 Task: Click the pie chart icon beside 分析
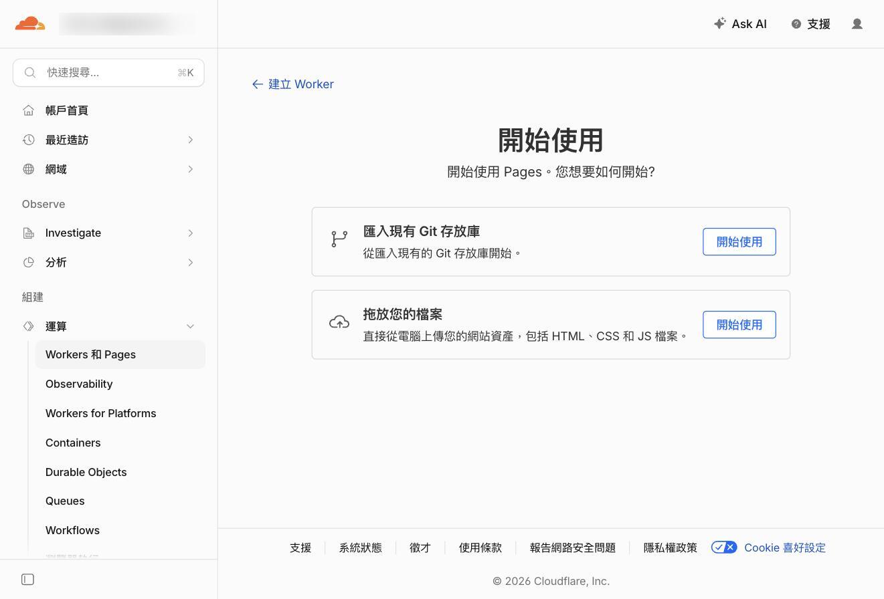pos(28,262)
